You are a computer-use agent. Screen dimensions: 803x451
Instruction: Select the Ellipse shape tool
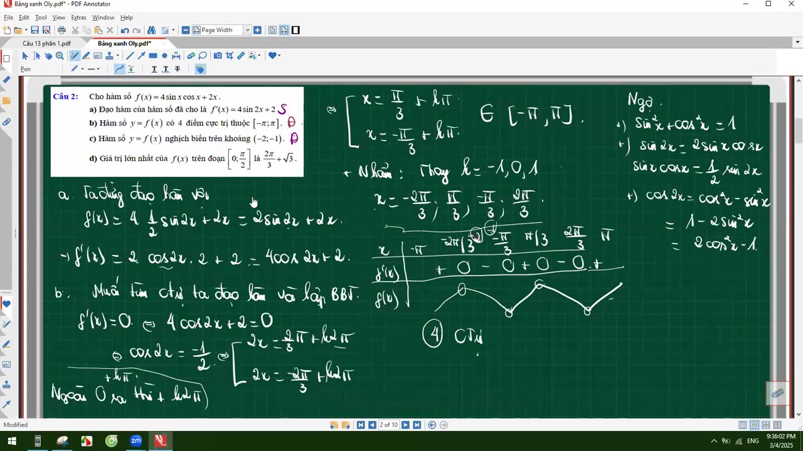pos(164,56)
